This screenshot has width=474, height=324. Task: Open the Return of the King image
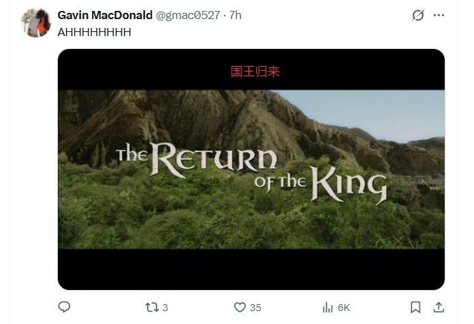(x=251, y=169)
